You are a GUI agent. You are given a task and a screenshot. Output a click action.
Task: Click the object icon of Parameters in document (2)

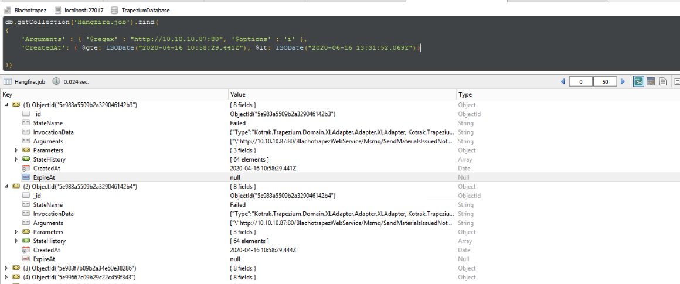pyautogui.click(x=26, y=232)
